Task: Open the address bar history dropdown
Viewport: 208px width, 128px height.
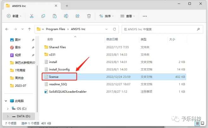Action: [107, 29]
